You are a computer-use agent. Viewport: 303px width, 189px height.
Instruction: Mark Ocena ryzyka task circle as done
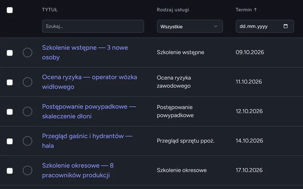27,82
